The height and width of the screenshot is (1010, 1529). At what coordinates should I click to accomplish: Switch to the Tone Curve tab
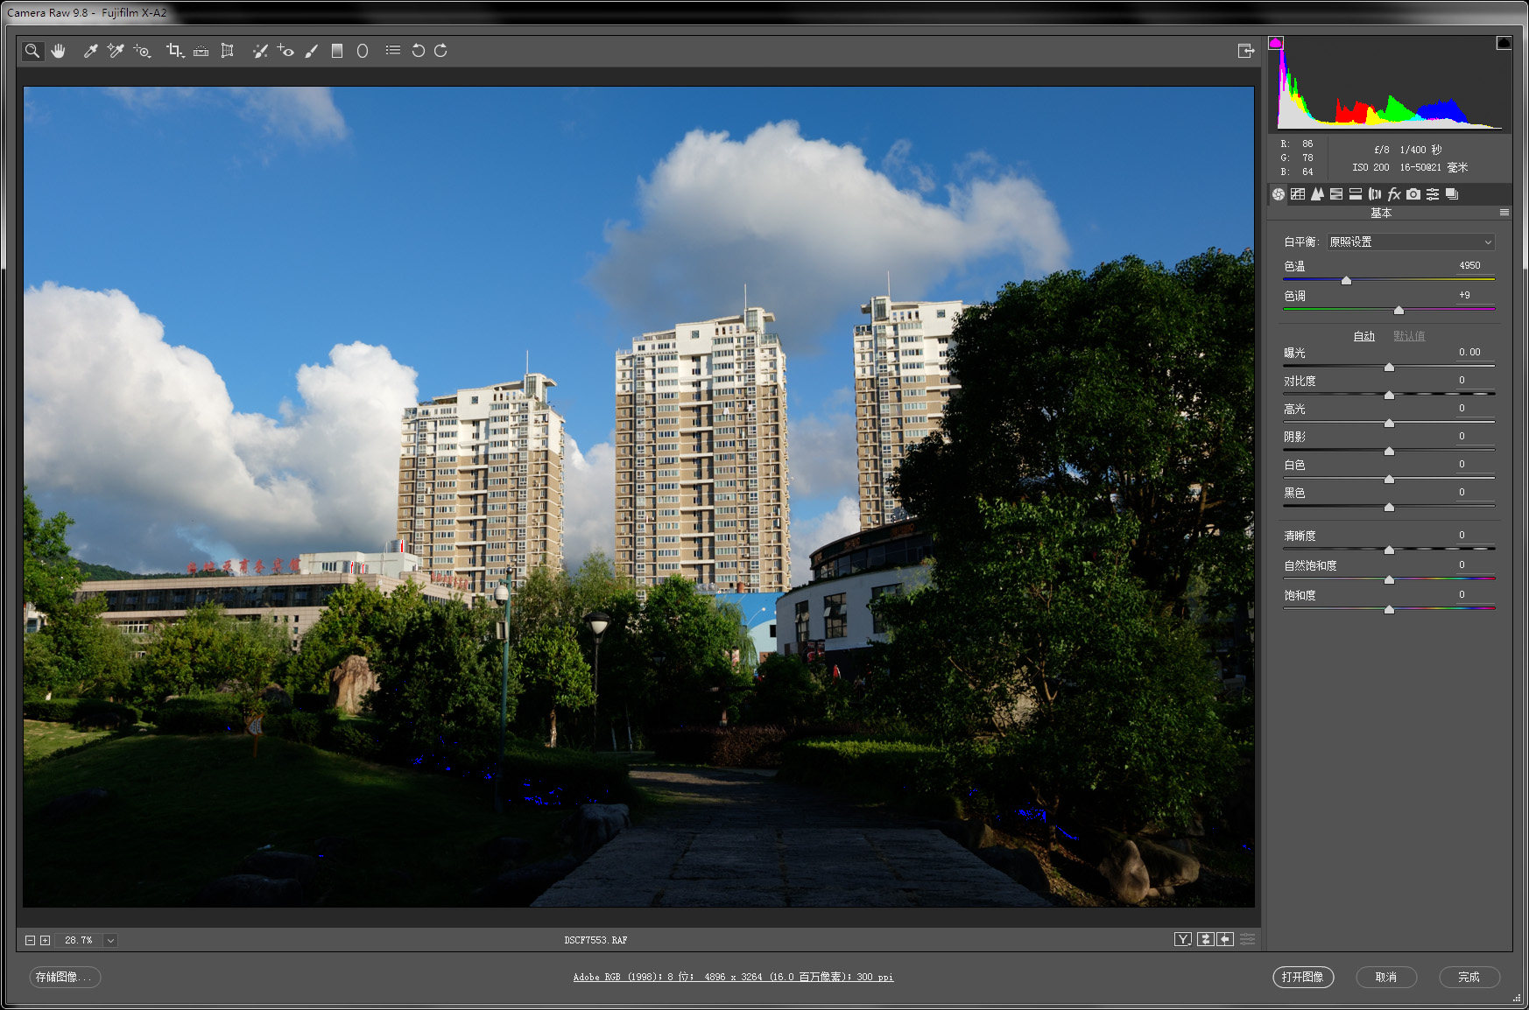tap(1298, 194)
